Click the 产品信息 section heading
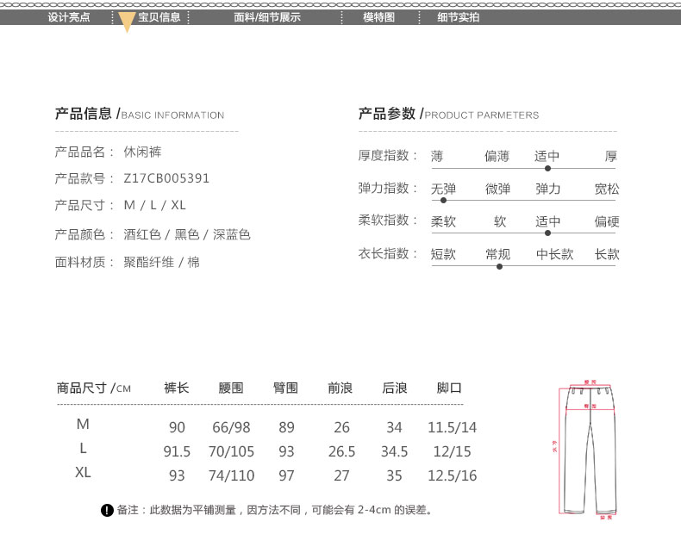Screen dimensions: 681x559 pyautogui.click(x=84, y=114)
